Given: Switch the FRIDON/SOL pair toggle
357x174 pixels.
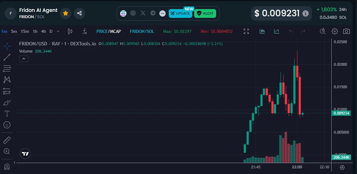Looking at the screenshot, I should (142, 31).
